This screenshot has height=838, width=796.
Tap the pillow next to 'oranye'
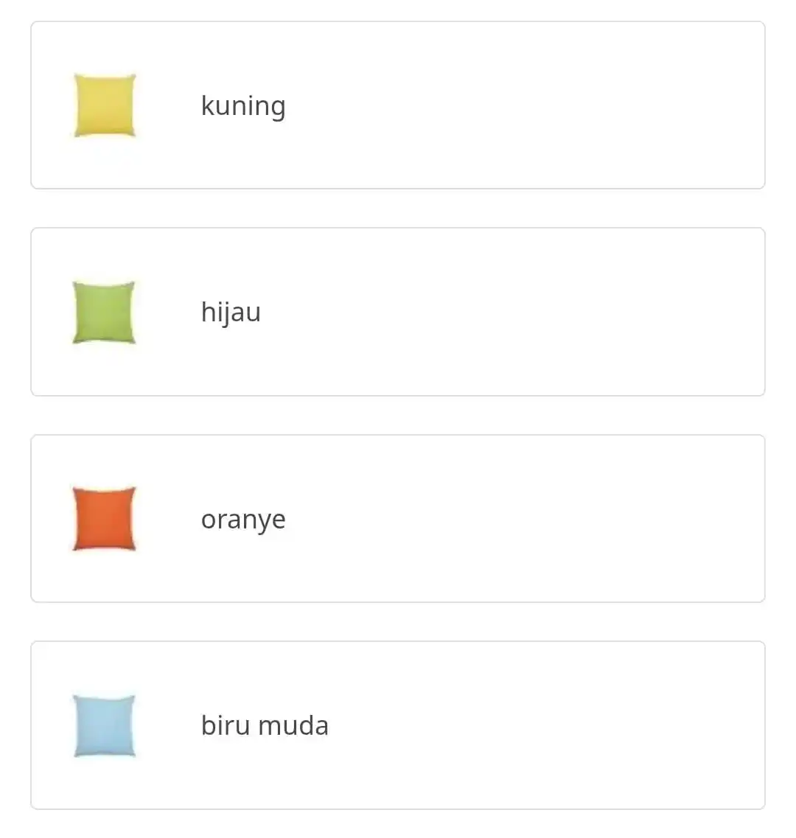click(x=103, y=519)
